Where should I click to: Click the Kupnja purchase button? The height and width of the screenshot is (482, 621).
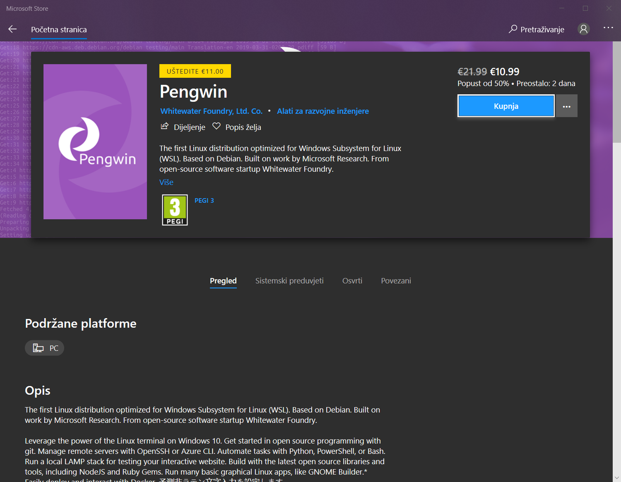click(x=506, y=106)
